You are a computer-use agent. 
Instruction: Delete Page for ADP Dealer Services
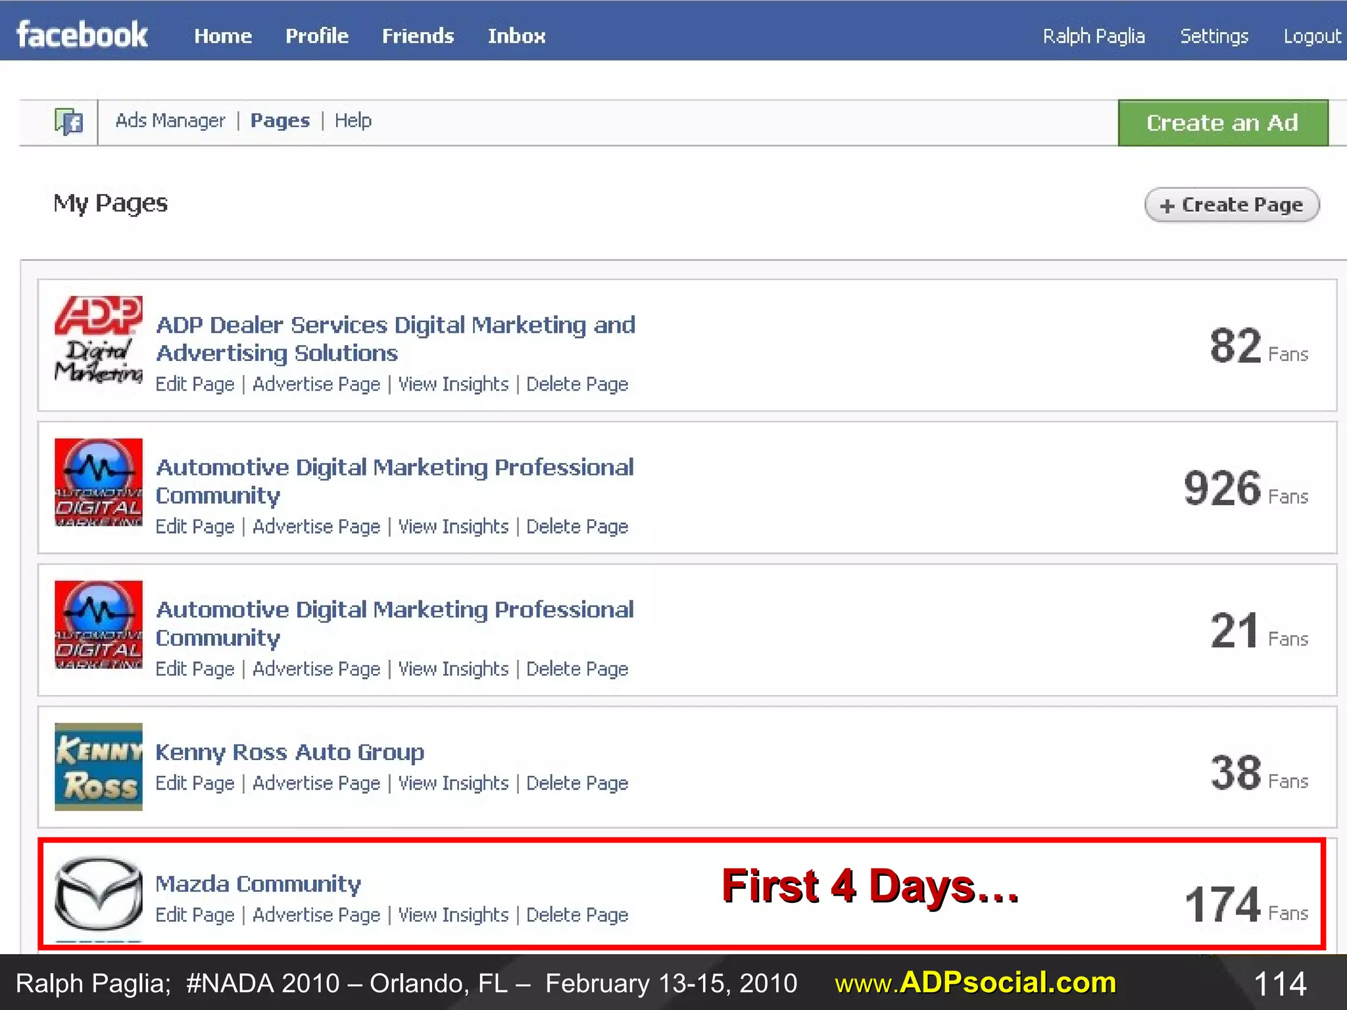pos(577,384)
